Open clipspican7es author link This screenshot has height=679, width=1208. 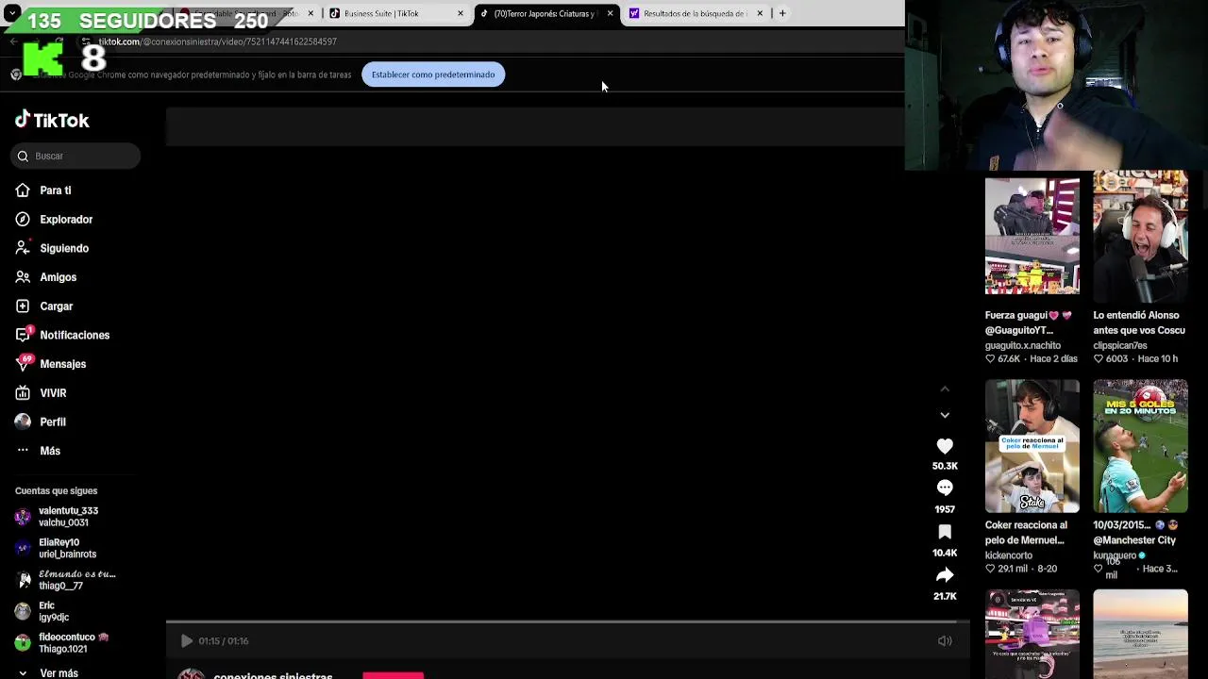pyautogui.click(x=1120, y=345)
